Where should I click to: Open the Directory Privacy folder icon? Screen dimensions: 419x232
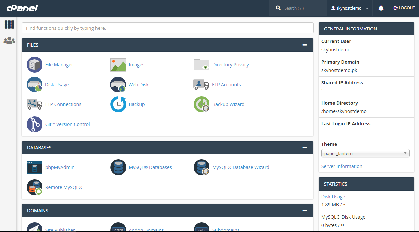click(202, 65)
